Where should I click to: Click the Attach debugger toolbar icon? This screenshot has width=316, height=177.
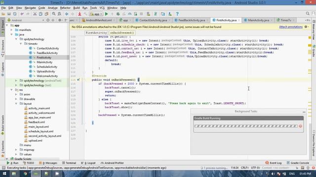135,14
